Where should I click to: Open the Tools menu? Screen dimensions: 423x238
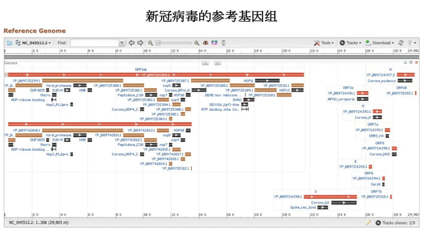(x=325, y=43)
